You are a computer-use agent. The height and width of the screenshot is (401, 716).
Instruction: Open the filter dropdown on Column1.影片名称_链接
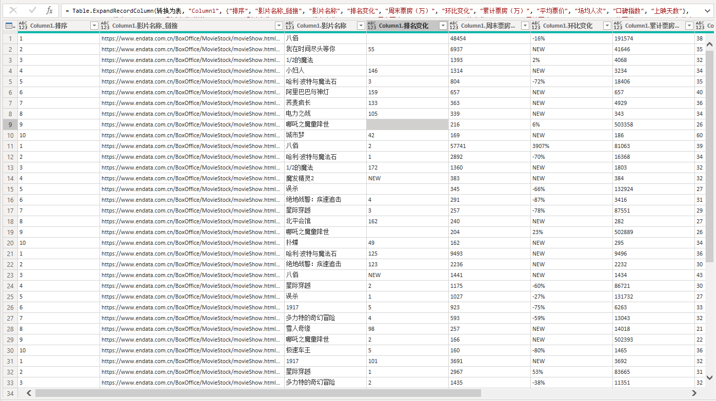point(279,25)
